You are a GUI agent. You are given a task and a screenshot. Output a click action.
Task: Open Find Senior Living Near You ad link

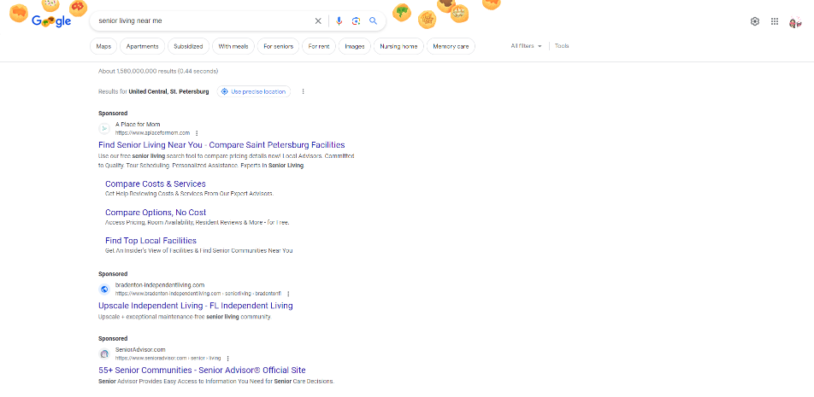221,145
